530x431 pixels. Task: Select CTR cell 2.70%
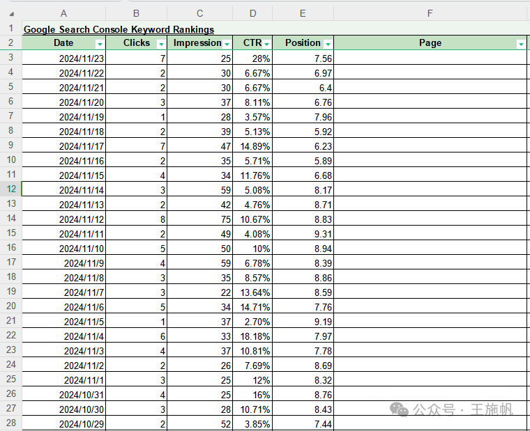pos(252,322)
